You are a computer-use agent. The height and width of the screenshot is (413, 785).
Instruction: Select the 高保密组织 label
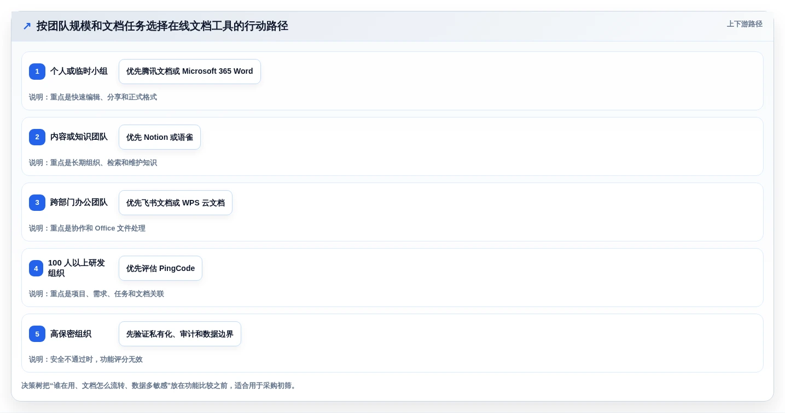point(71,334)
